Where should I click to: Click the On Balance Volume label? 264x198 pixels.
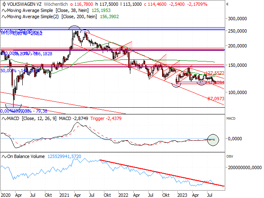[26, 156]
